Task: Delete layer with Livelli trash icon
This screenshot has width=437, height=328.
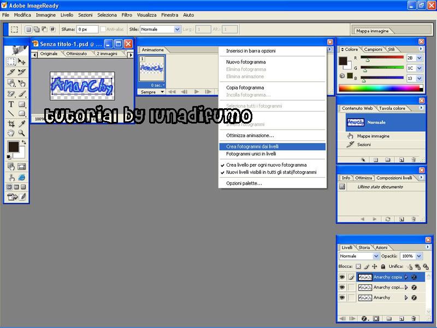Action: (x=414, y=318)
